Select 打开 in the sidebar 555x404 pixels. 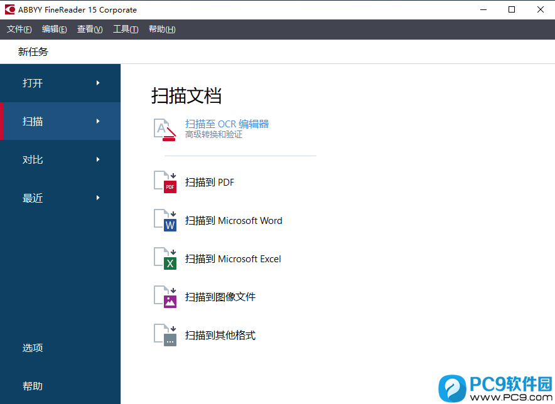pos(60,83)
